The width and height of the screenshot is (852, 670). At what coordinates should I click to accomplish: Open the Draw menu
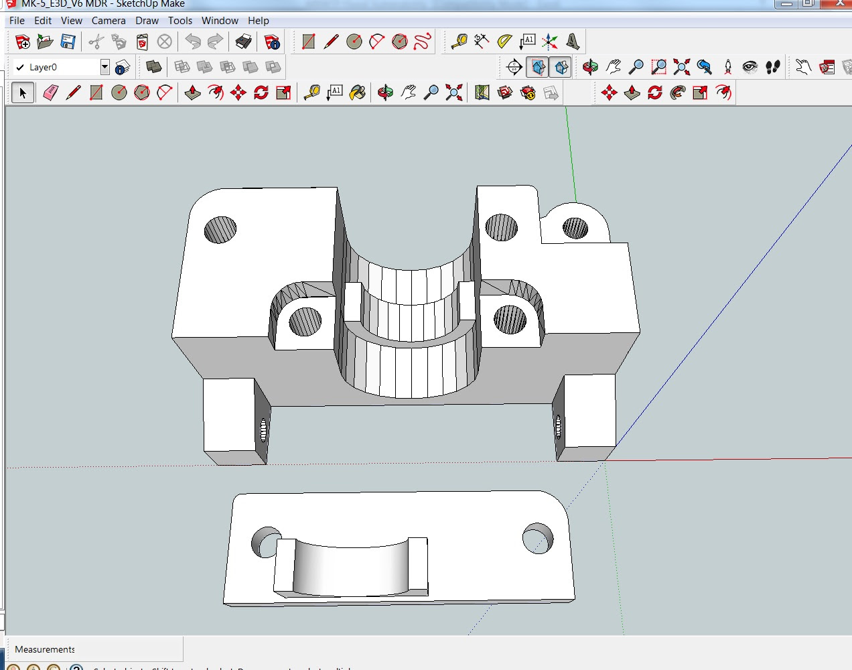point(147,21)
